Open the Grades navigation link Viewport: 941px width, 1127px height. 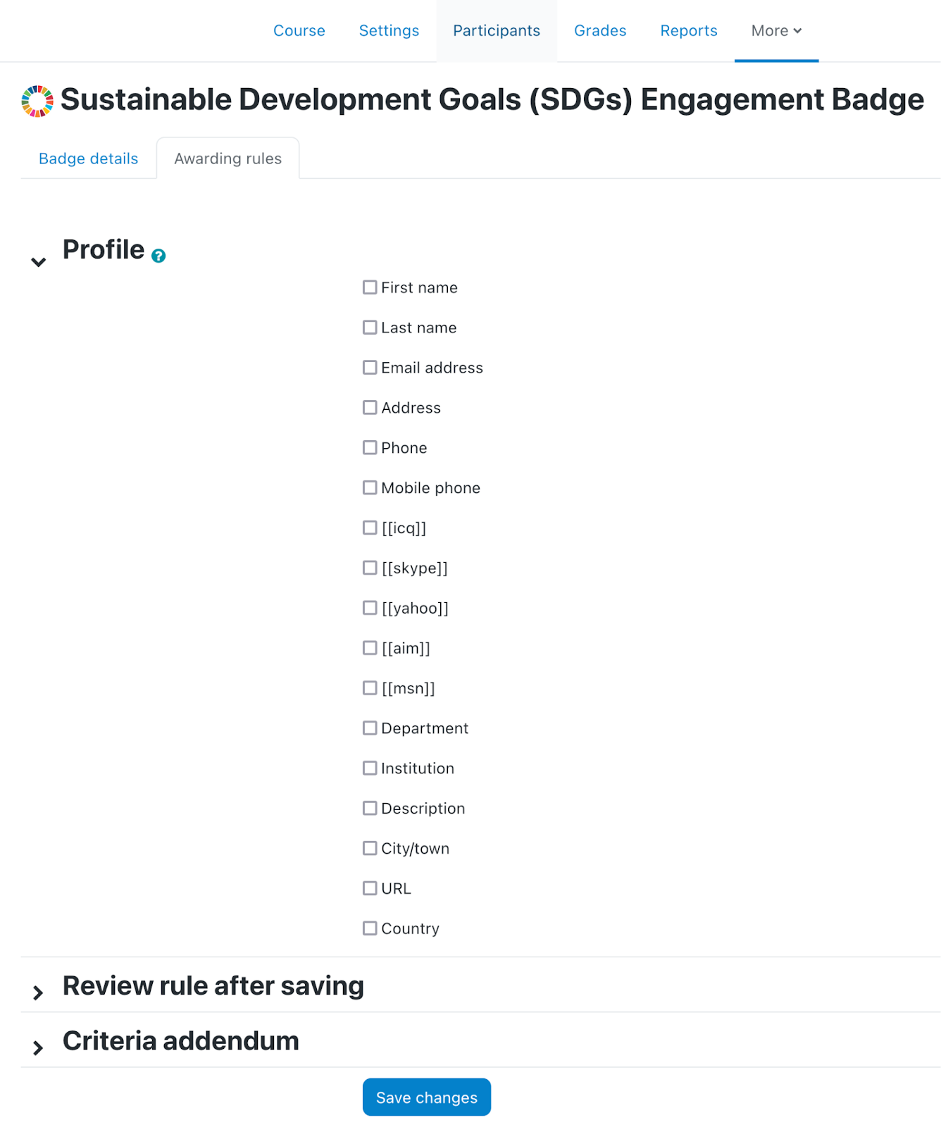pos(600,31)
